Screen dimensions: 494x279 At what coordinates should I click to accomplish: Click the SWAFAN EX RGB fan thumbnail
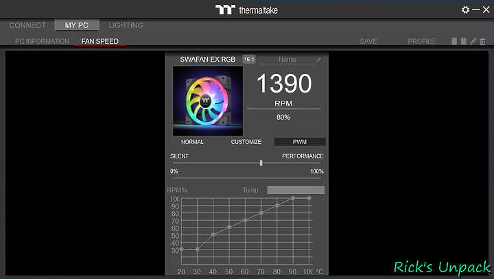tap(208, 101)
